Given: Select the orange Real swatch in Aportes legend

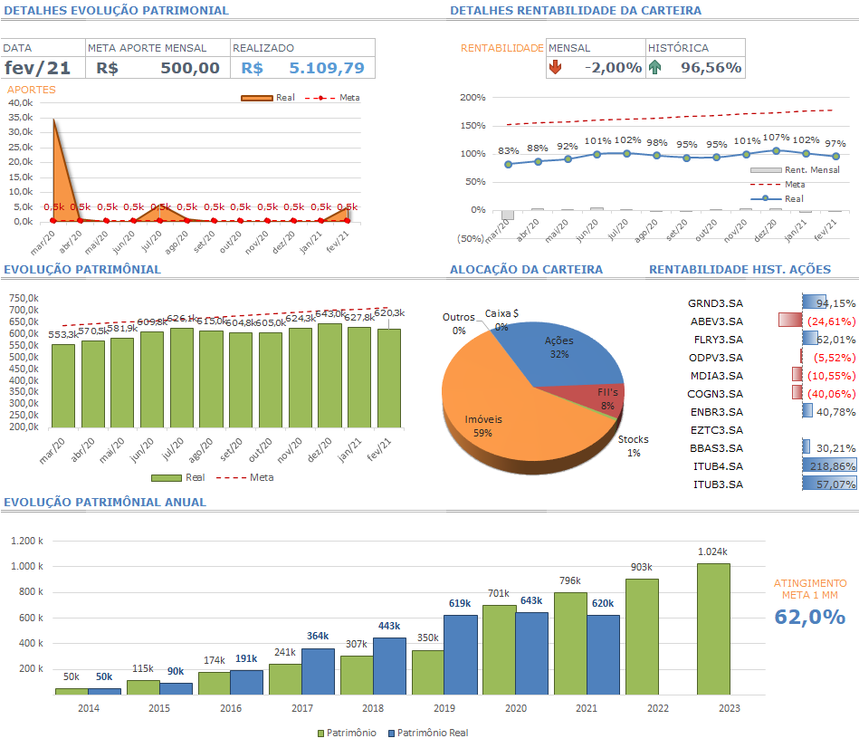Looking at the screenshot, I should point(257,98).
